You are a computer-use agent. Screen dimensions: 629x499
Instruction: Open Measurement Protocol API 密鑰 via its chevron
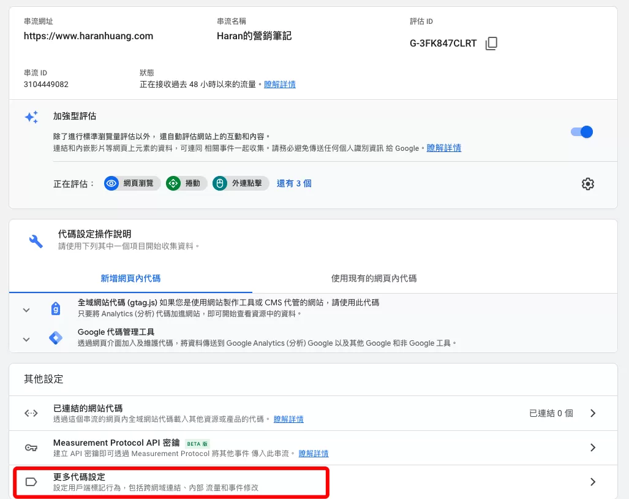tap(593, 448)
